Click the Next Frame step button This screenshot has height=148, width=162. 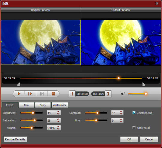pyautogui.click(x=30, y=94)
